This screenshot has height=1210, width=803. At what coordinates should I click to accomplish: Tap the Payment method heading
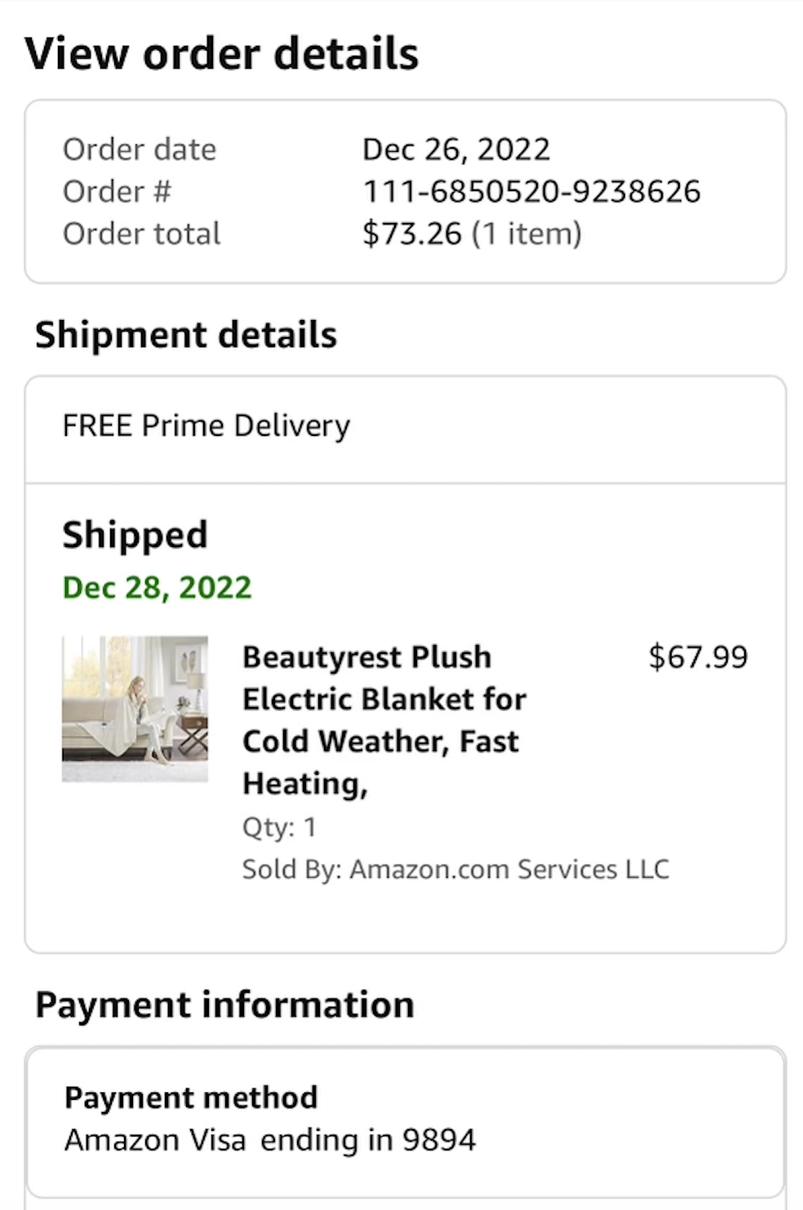pos(191,1097)
